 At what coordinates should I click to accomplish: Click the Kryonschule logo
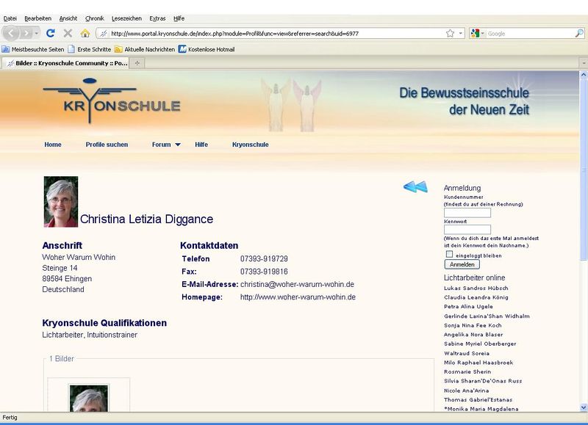pos(111,101)
